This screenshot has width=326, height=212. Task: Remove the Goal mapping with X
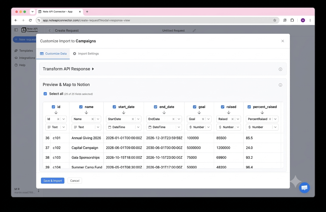(x=203, y=119)
